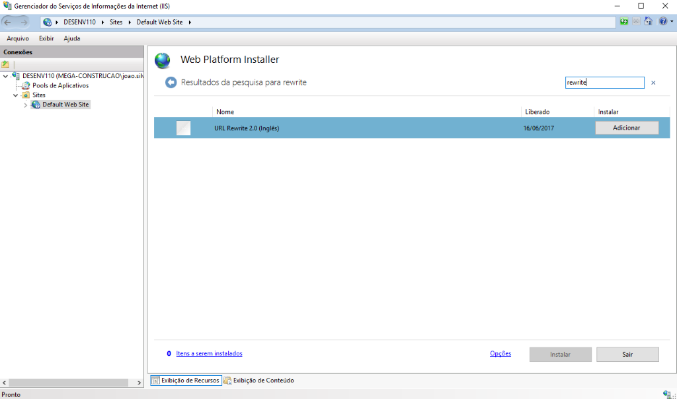
Task: Open the Opções link
Action: [500, 353]
